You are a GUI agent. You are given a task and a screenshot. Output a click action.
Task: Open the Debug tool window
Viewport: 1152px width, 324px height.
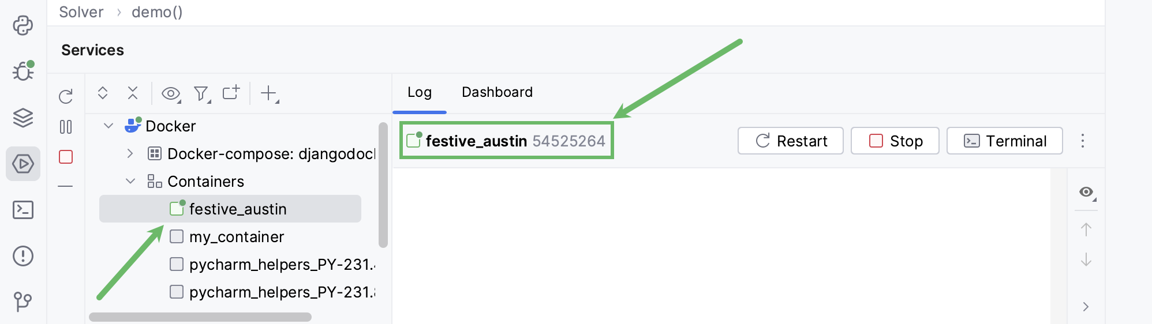click(x=23, y=71)
